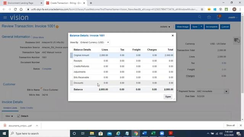Open Task View from taskbar
The height and width of the screenshot is (137, 244).
pos(83,134)
